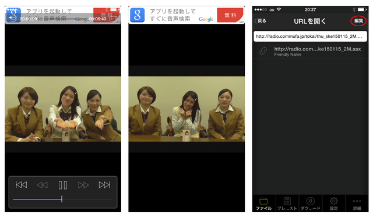The width and height of the screenshot is (373, 218).
Task: Tap the back arrow icon at top-left of first screen
Action: pyautogui.click(x=12, y=19)
